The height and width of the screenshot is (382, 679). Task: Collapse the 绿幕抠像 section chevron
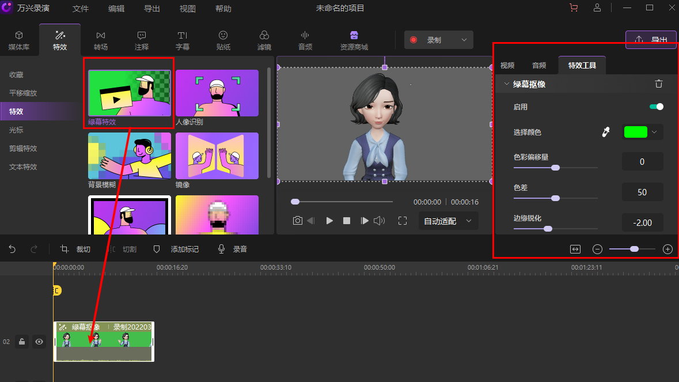point(507,84)
